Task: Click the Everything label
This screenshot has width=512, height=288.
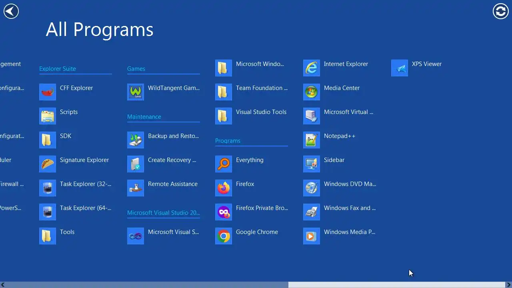Action: click(x=250, y=160)
